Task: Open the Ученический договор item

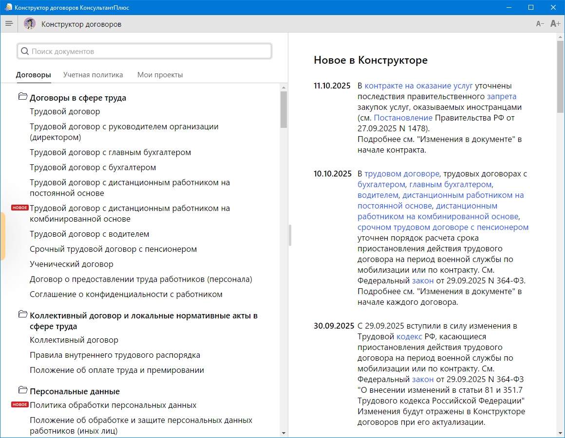Action: tap(72, 264)
